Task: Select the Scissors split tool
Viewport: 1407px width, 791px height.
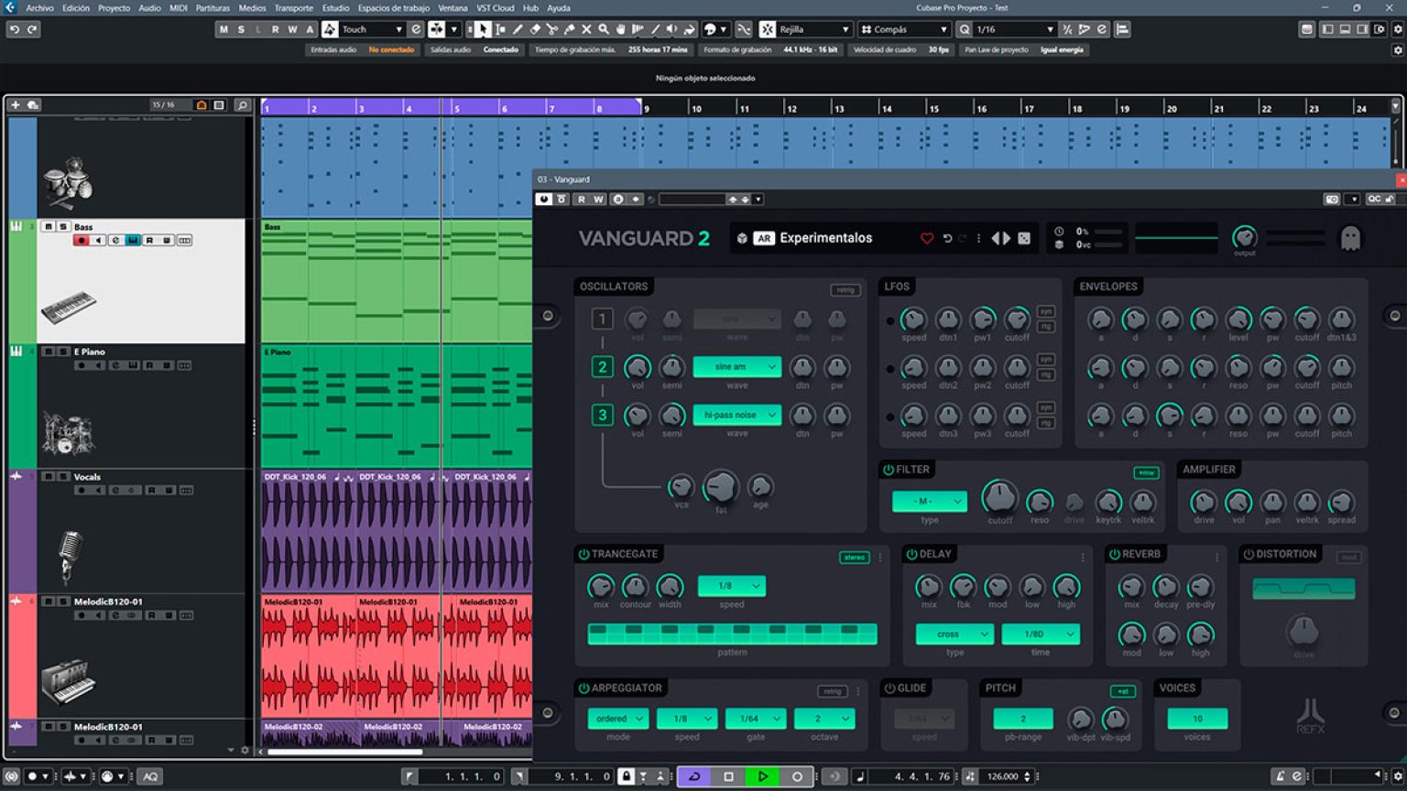Action: [552, 29]
